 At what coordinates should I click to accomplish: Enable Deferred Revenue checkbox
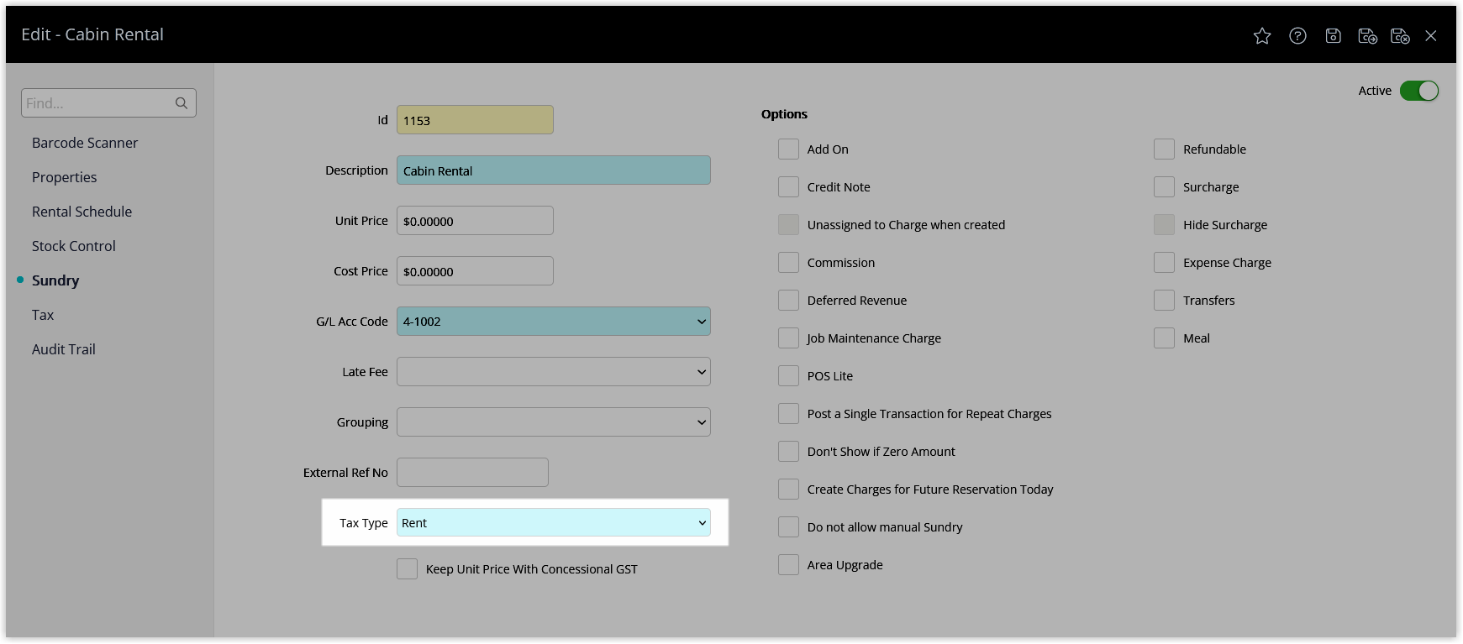[788, 301]
